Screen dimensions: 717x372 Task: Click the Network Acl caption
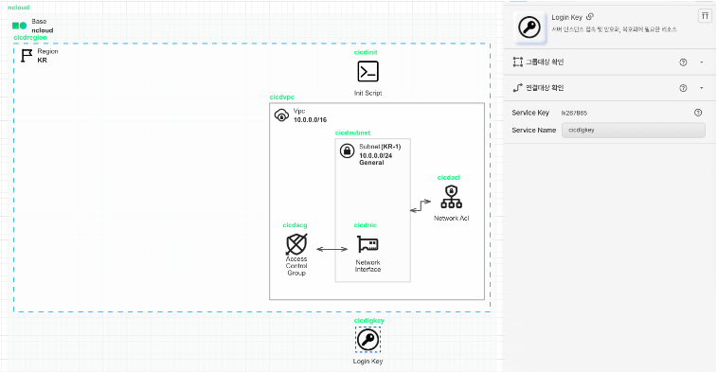452,218
